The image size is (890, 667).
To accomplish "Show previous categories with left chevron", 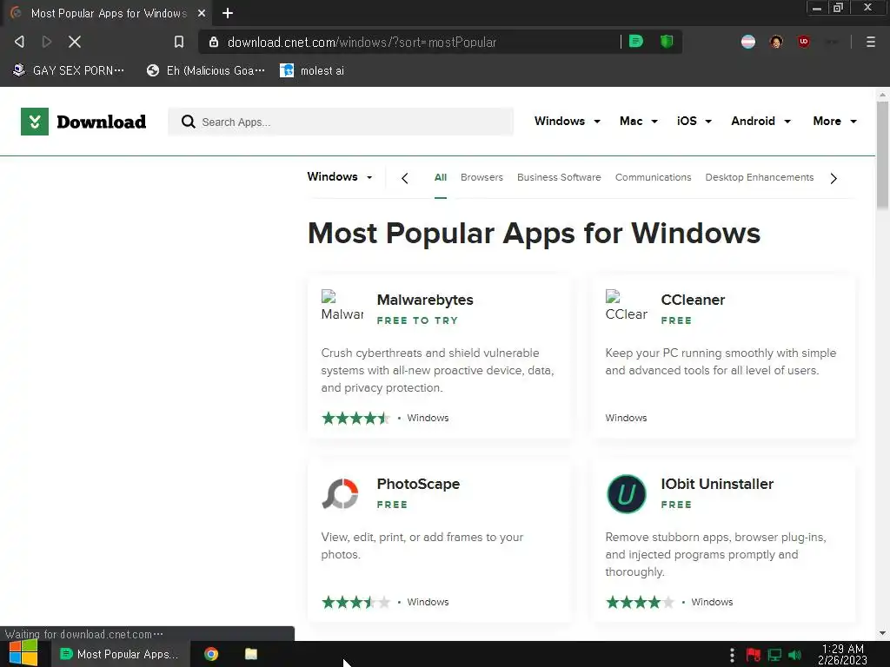I will point(405,178).
